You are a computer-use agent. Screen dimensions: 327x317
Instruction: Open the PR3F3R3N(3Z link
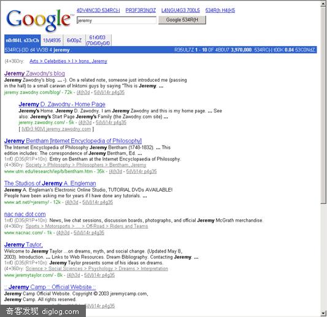click(x=140, y=10)
